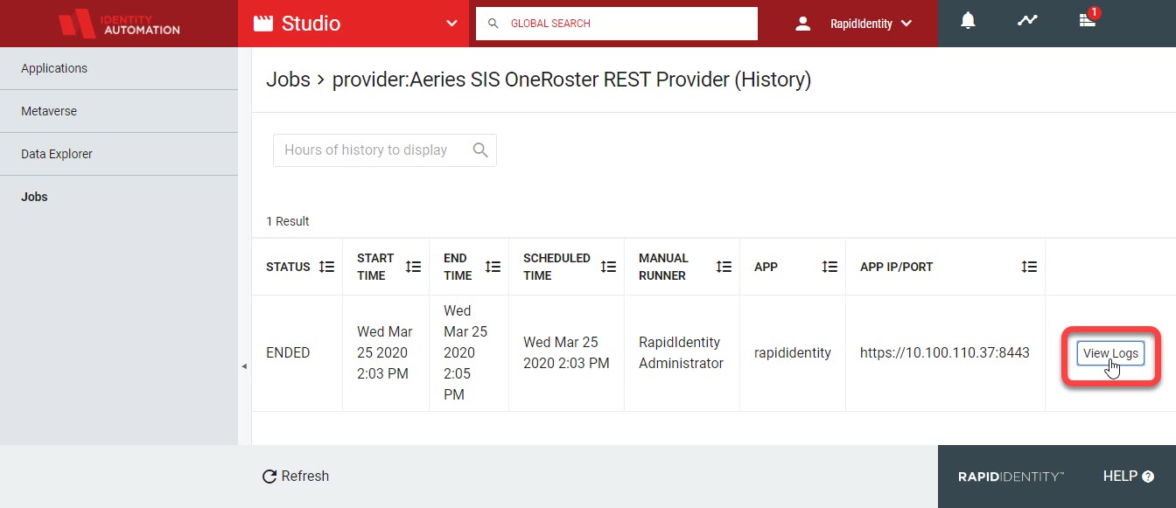Open the tasks icon with badge 1
The width and height of the screenshot is (1176, 508).
1088,19
